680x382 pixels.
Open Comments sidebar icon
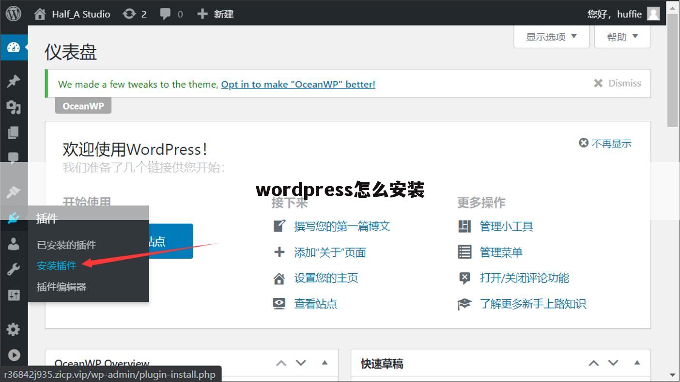(x=14, y=158)
